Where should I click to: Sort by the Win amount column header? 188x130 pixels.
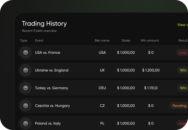click(150, 41)
